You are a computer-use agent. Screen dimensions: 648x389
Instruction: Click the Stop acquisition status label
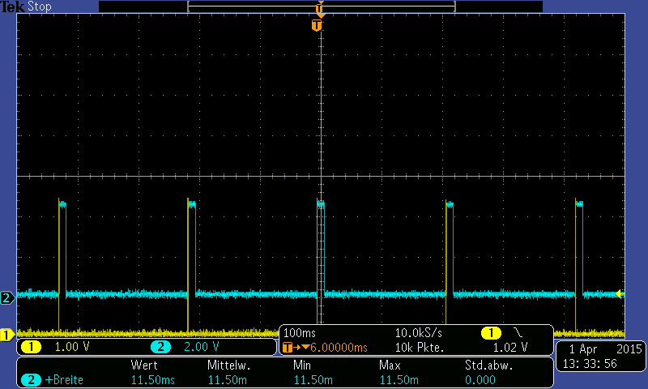pos(40,6)
